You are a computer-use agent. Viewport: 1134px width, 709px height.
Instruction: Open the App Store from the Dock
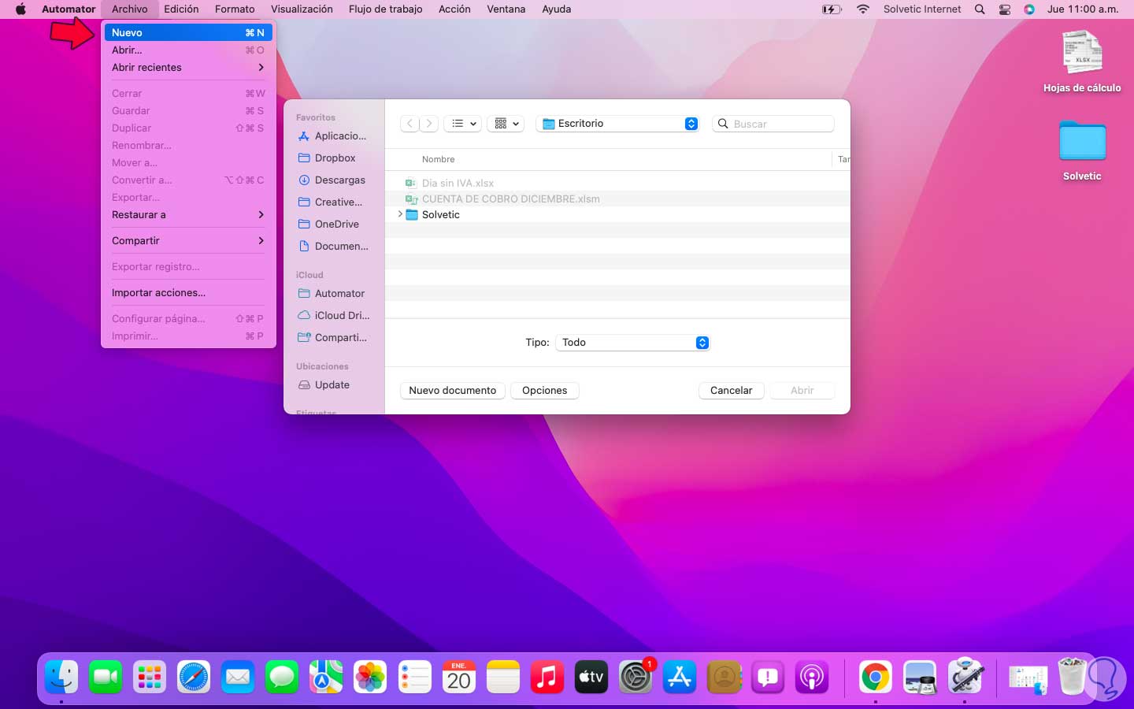click(680, 677)
